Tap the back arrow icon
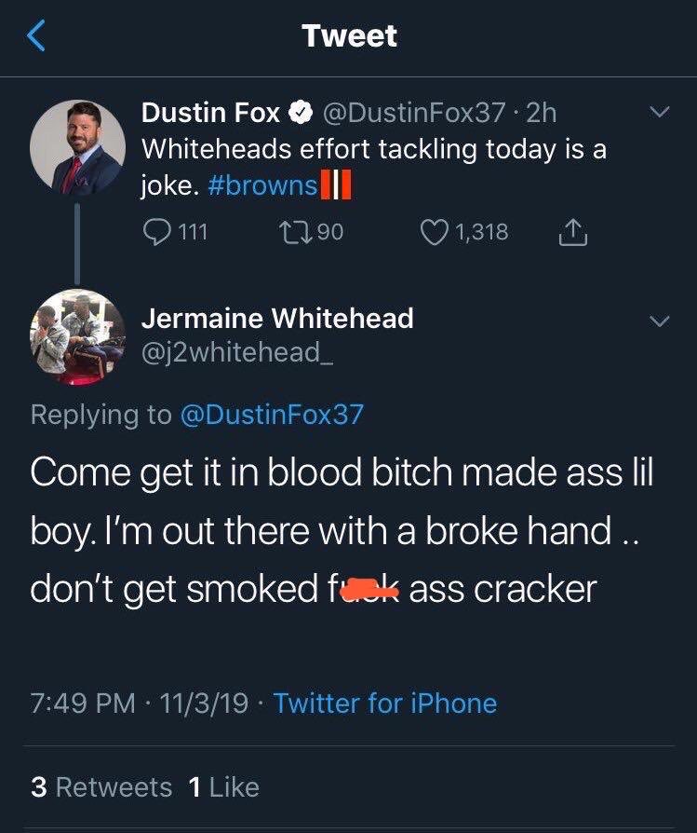This screenshot has width=697, height=833. click(x=34, y=36)
